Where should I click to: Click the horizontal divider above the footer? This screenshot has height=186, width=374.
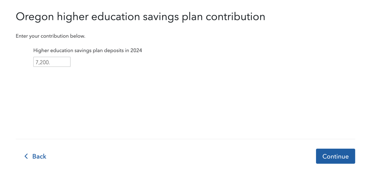pyautogui.click(x=185, y=139)
